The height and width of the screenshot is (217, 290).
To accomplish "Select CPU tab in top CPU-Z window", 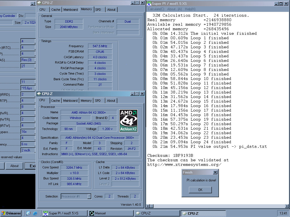I will tap(42, 10).
